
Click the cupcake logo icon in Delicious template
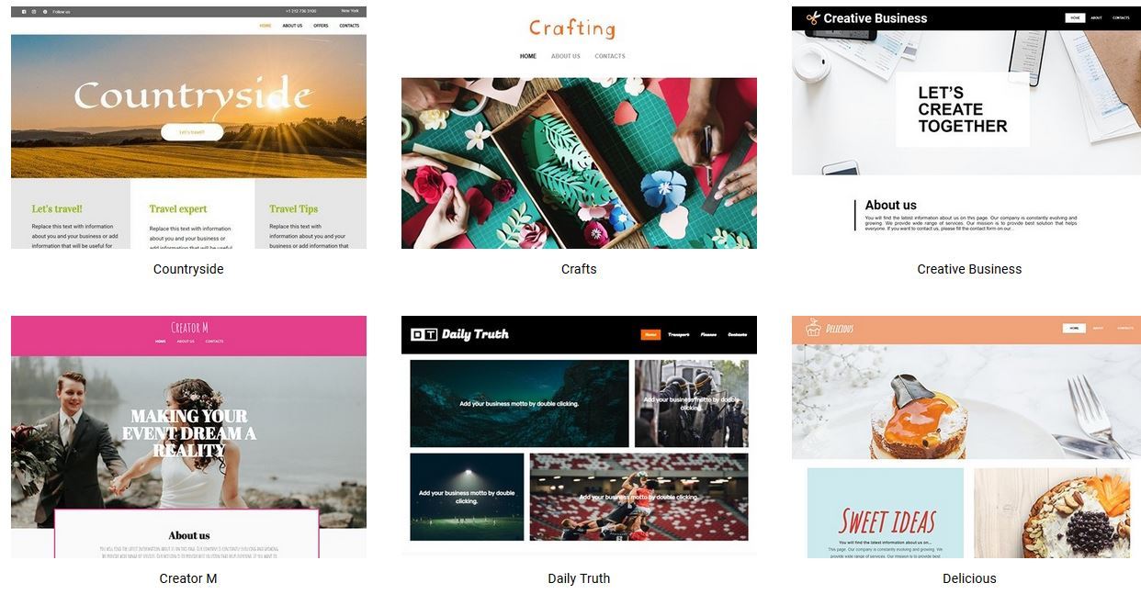tap(812, 328)
